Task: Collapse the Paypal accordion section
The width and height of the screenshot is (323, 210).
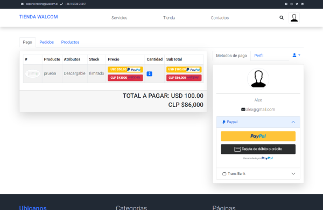Action: pos(258,122)
